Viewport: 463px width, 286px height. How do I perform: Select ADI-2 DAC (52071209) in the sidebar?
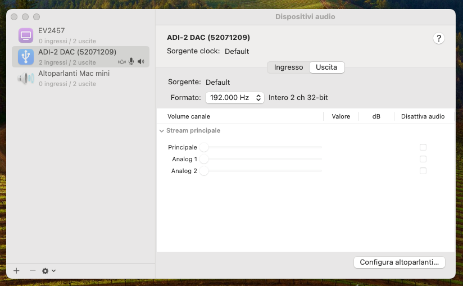point(80,57)
